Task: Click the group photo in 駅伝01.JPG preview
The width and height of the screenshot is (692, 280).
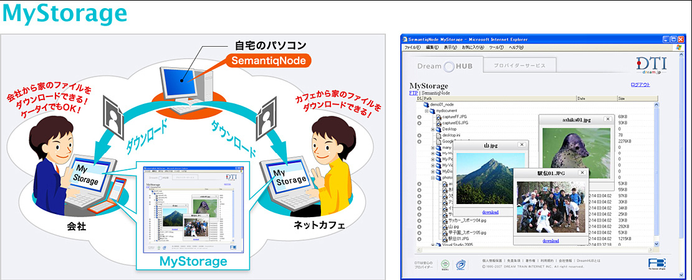Action: coord(550,207)
